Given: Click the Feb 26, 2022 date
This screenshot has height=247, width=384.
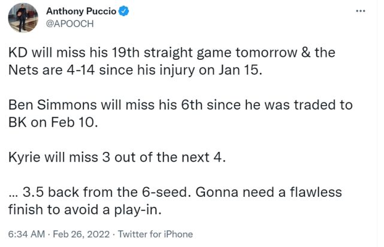Looking at the screenshot, I should (x=77, y=234).
